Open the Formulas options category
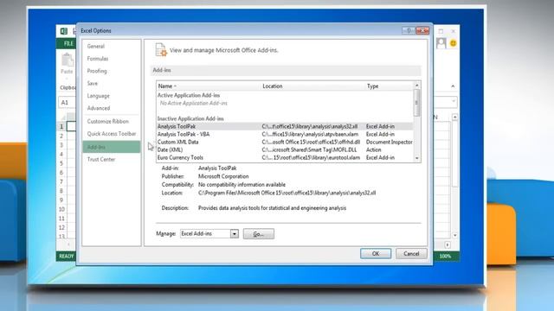The height and width of the screenshot is (311, 554). click(x=98, y=59)
